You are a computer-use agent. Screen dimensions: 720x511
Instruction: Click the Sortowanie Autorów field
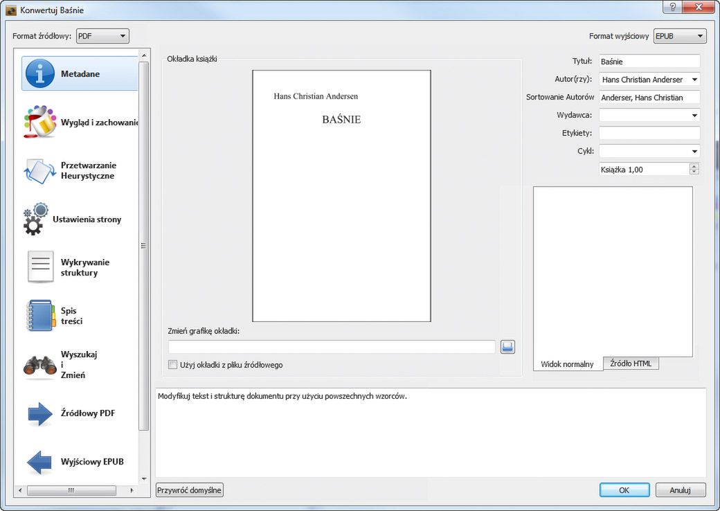point(649,98)
